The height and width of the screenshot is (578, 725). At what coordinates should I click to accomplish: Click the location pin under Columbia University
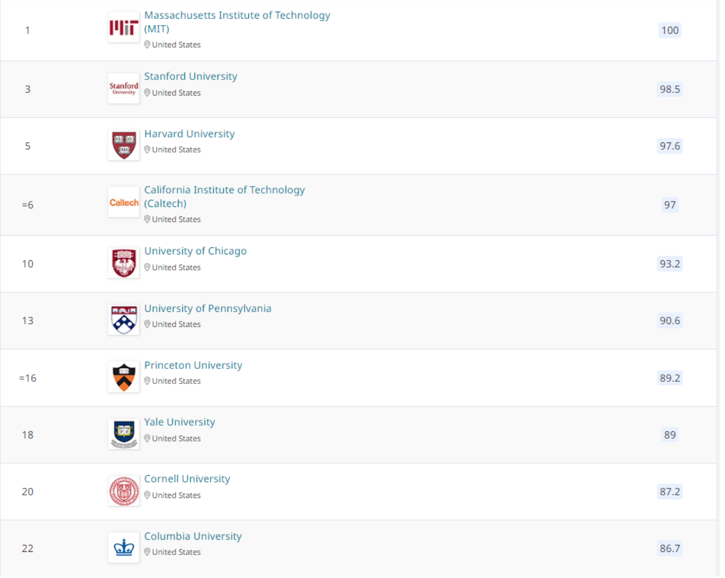pyautogui.click(x=147, y=552)
